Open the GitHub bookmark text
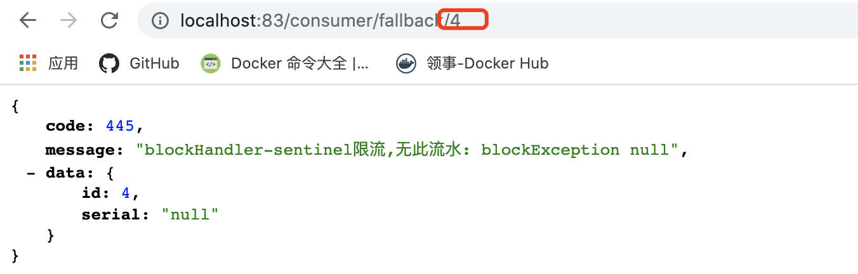 click(154, 63)
